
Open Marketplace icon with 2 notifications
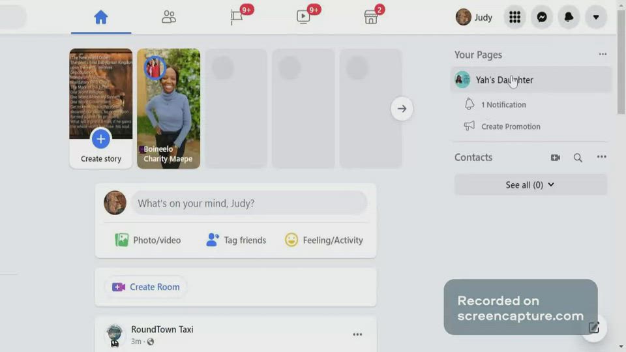[371, 18]
